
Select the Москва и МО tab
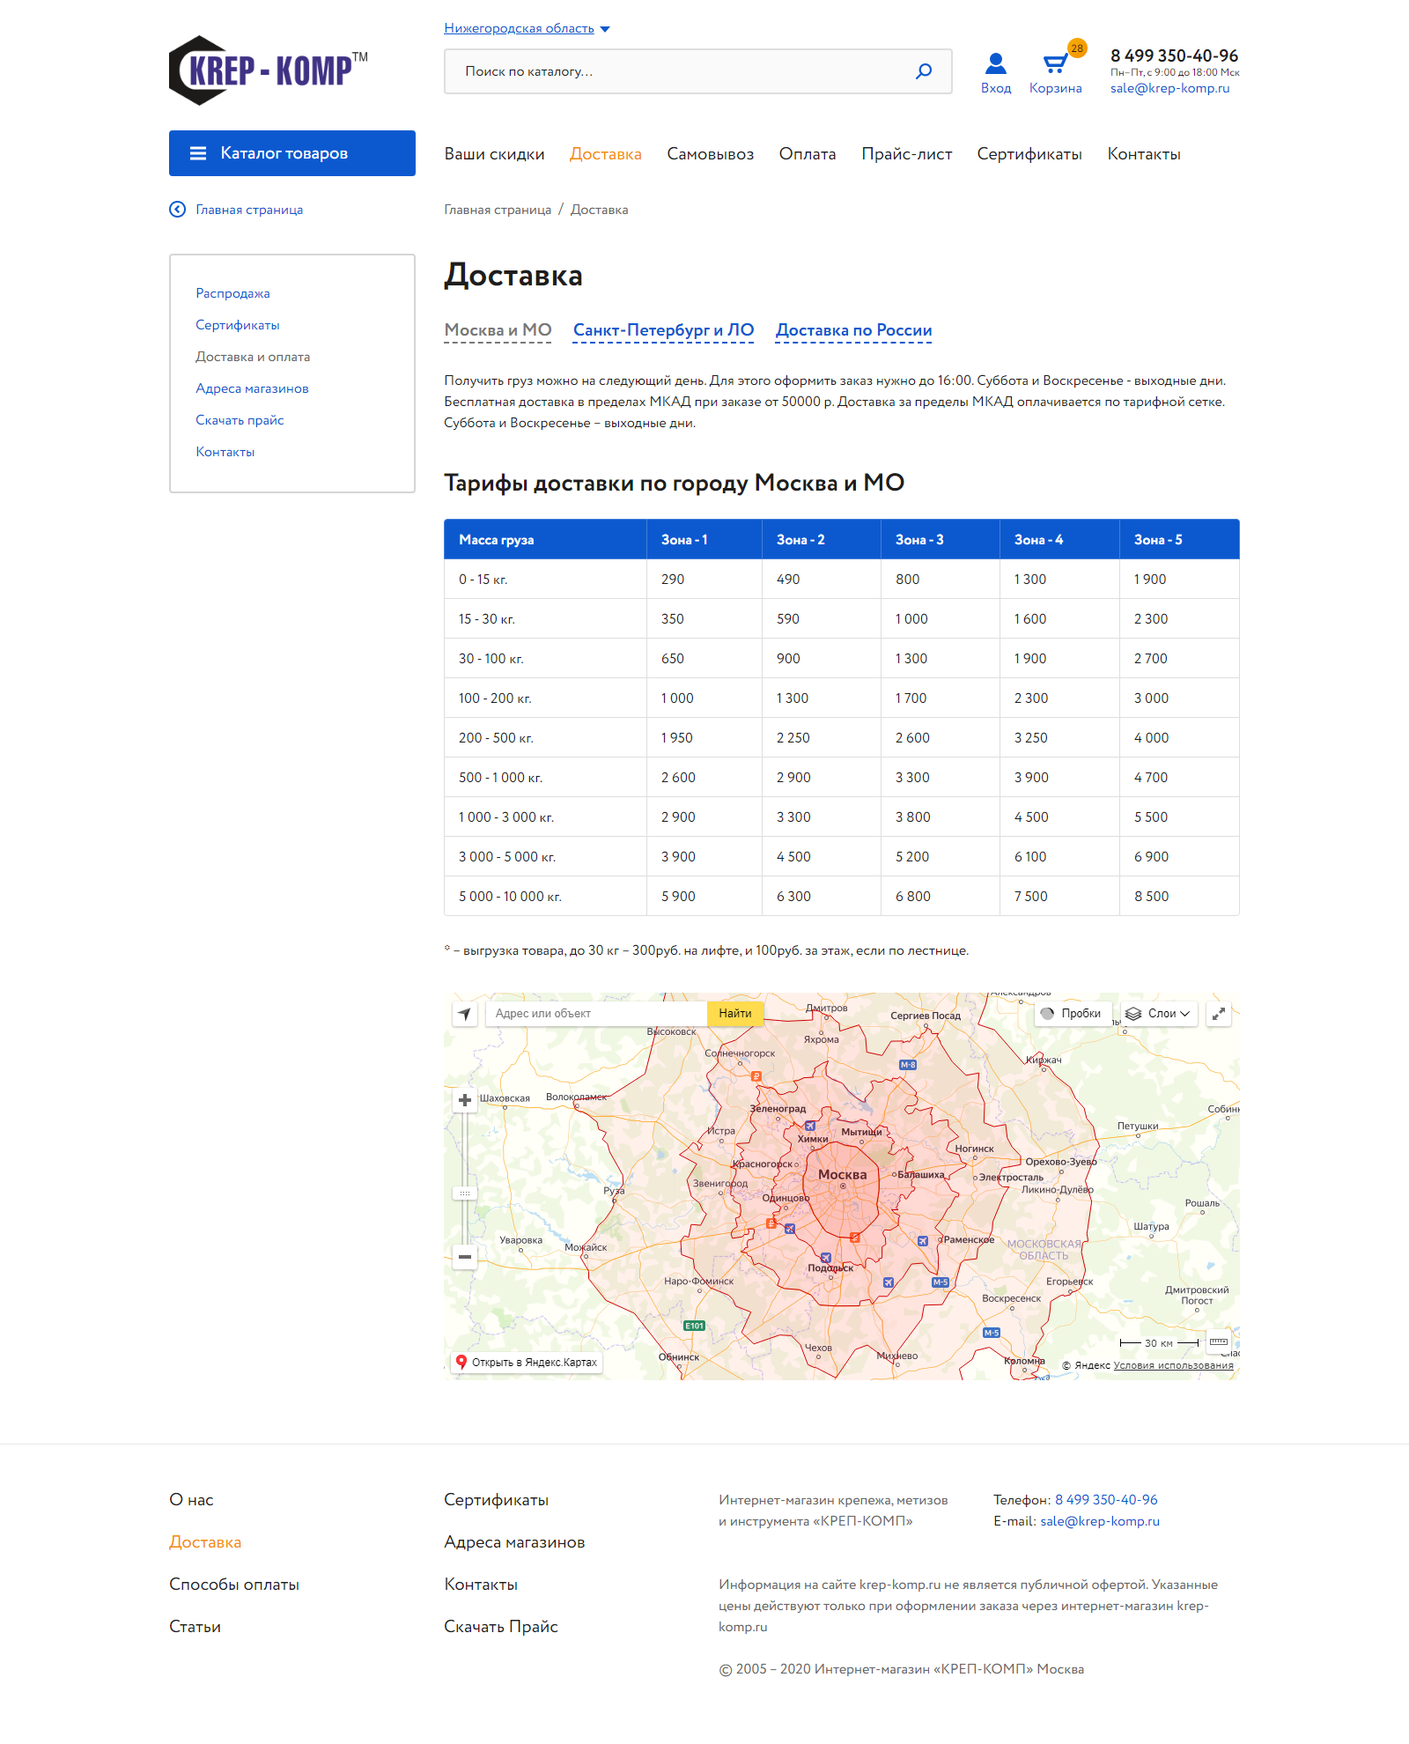tap(498, 330)
